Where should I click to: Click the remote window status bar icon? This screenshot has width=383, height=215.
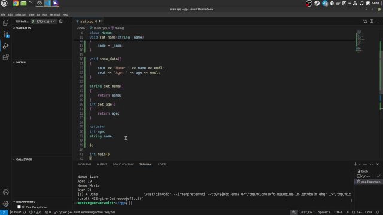[x=4, y=213]
